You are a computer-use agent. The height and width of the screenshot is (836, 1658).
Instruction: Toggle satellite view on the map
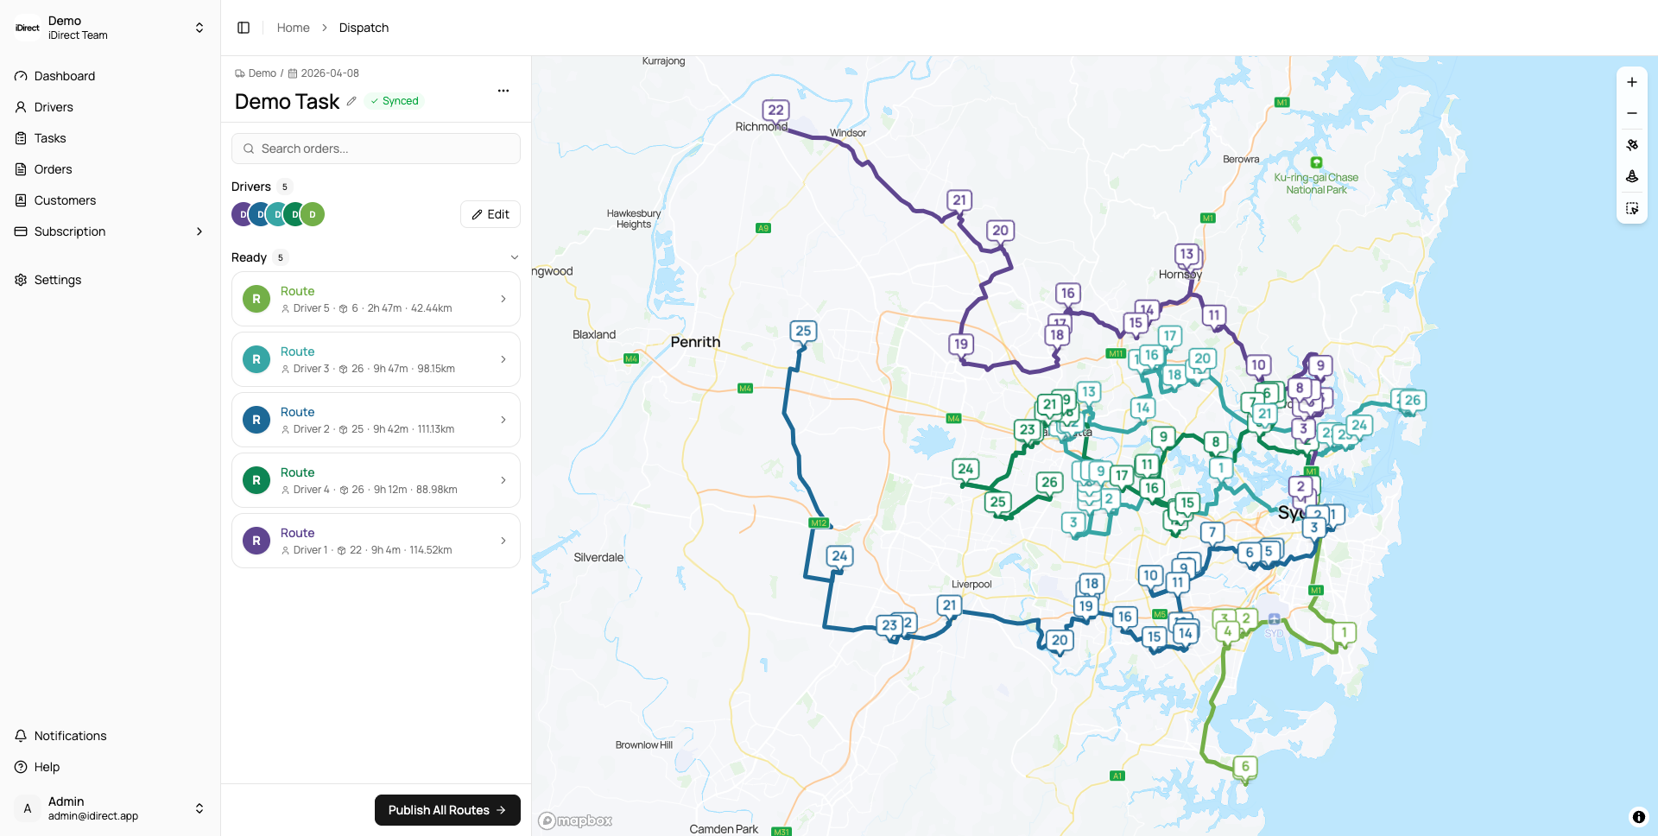pyautogui.click(x=1631, y=145)
